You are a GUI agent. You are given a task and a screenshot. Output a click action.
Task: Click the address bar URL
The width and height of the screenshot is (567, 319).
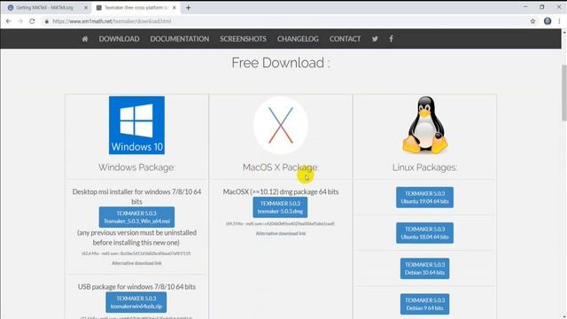click(x=112, y=21)
